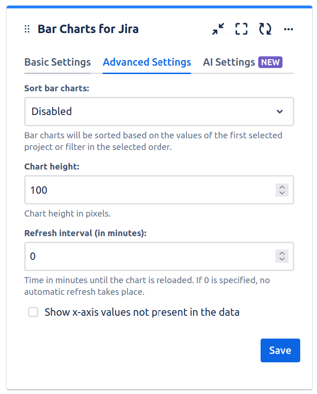The height and width of the screenshot is (394, 317).
Task: Grab the gadget drag handle icon
Action: pyautogui.click(x=27, y=29)
